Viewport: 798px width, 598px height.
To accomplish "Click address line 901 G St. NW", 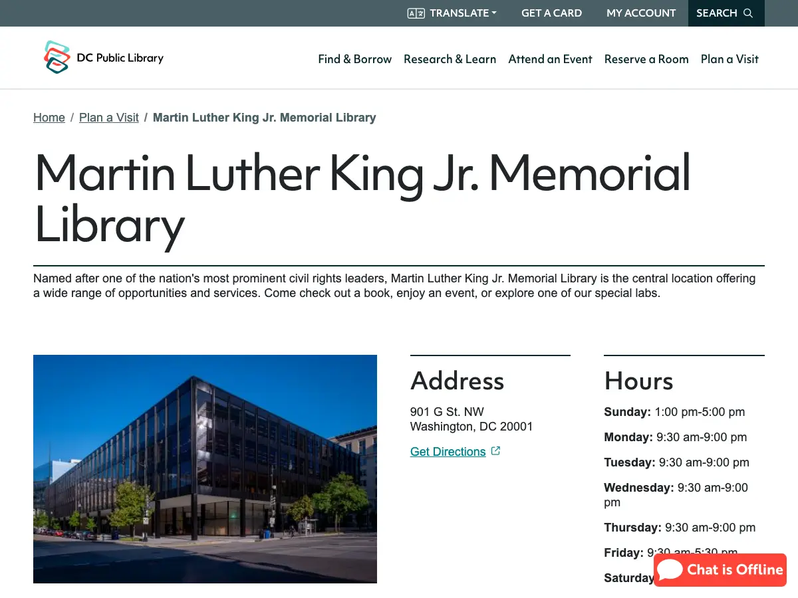I will pyautogui.click(x=447, y=412).
